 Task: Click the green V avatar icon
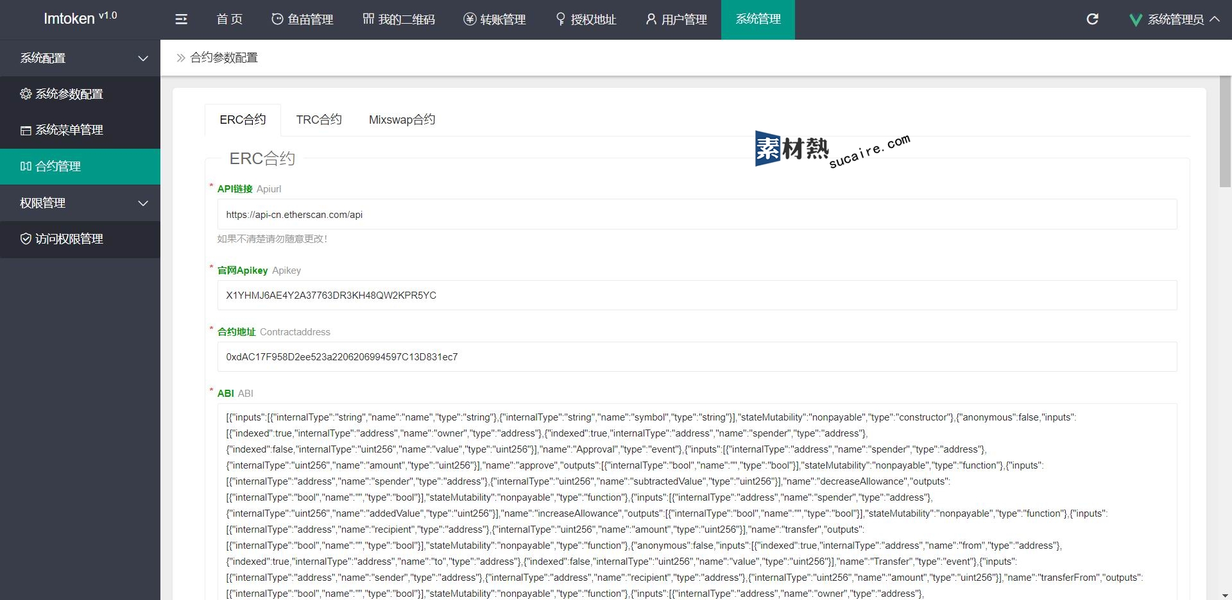pos(1135,20)
